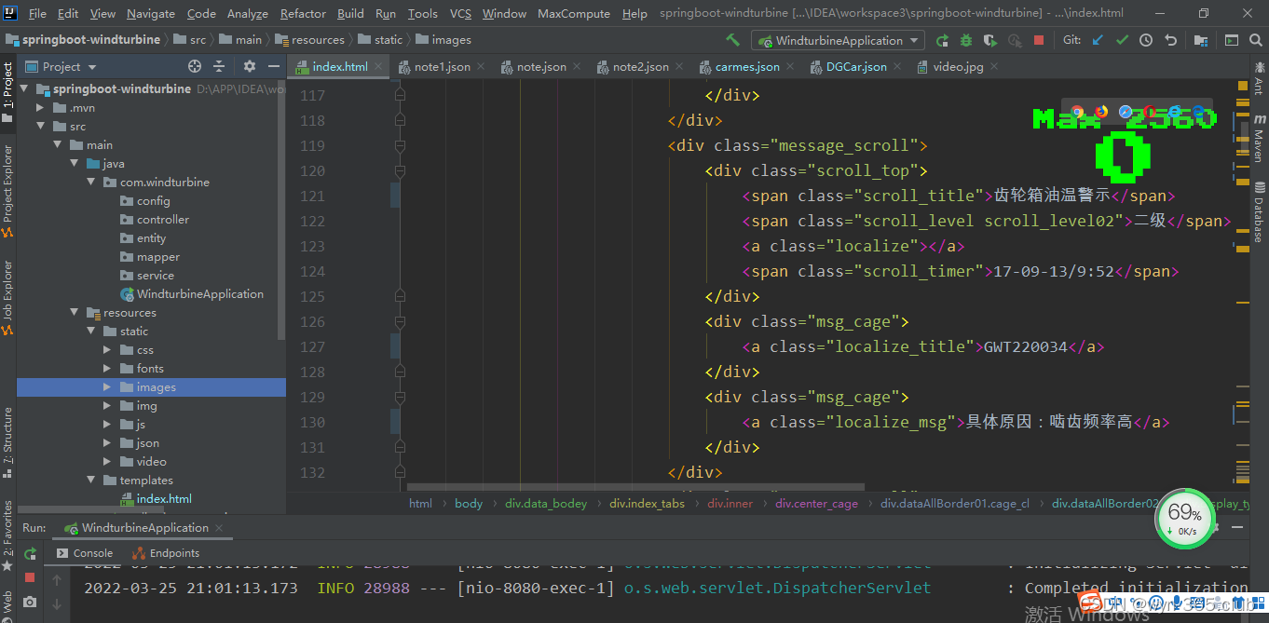This screenshot has height=623, width=1269.
Task: Click the Build Project hammer icon
Action: (733, 40)
